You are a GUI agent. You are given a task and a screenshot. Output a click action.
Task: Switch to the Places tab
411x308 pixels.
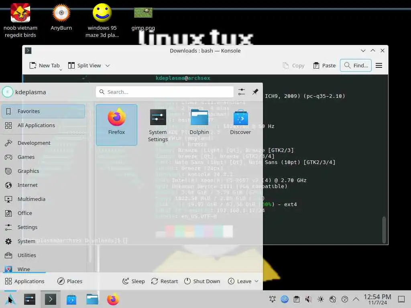70,281
